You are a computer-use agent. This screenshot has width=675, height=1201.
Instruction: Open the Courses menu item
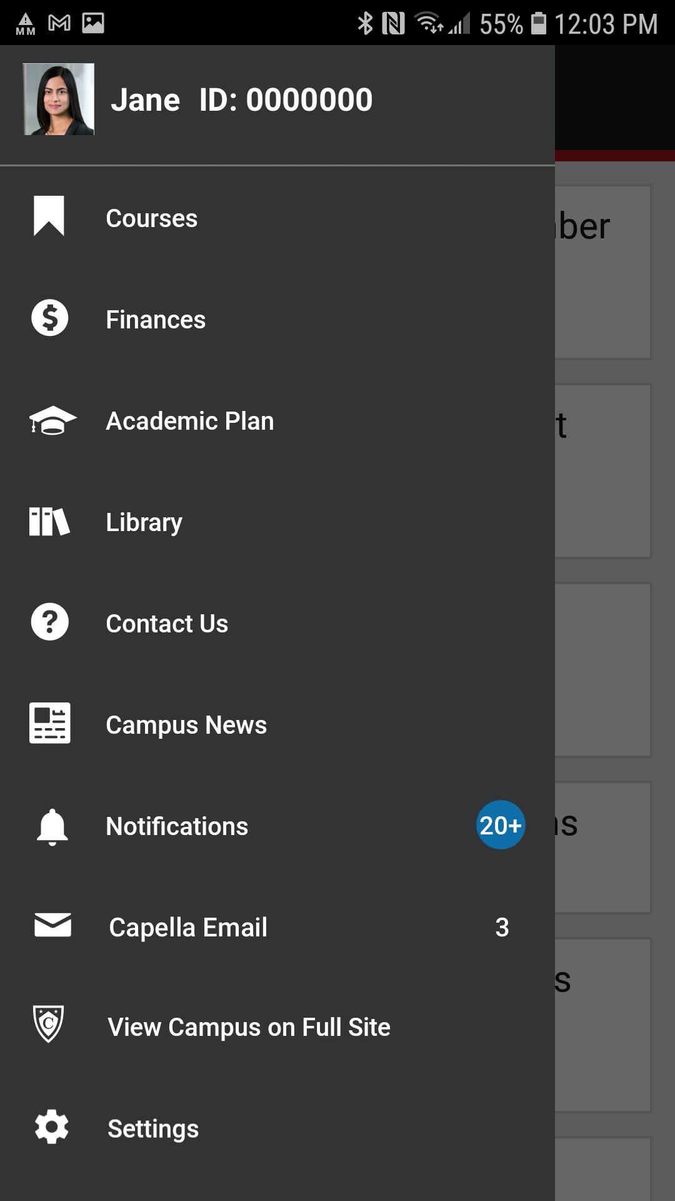(x=277, y=218)
